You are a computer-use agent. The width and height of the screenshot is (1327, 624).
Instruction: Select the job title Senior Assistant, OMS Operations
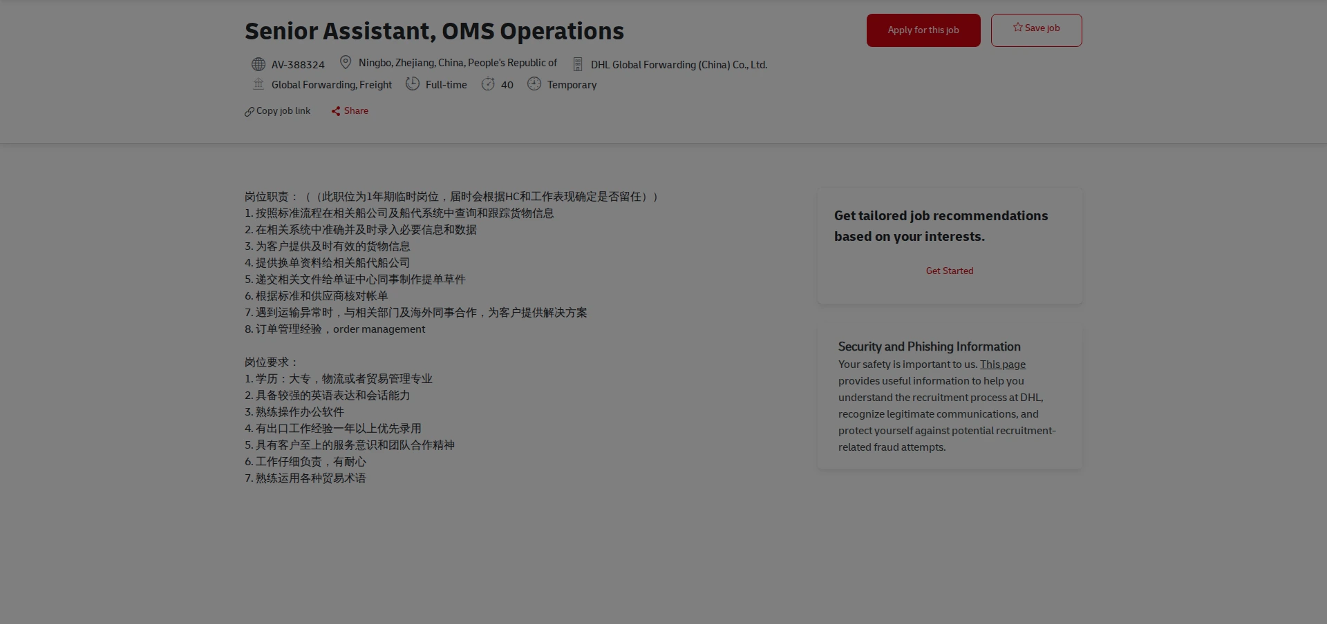(x=434, y=32)
